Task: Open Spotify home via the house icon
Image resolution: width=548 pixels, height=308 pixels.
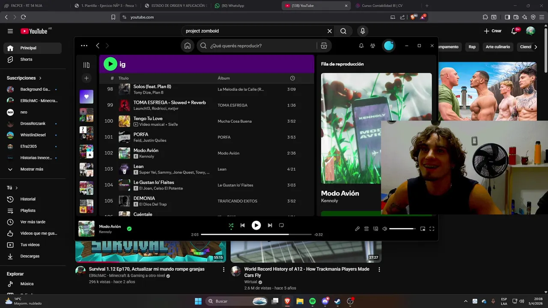Action: (188, 46)
